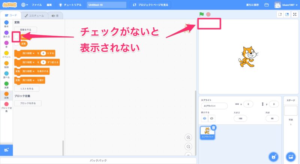Open the choose backdrop button
300x164 pixels.
click(x=290, y=156)
